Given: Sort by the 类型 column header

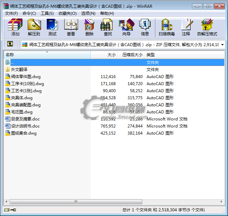Looking at the screenshot, I should [184, 55].
